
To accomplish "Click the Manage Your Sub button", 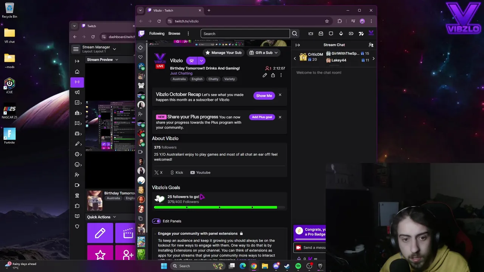I will (x=223, y=53).
